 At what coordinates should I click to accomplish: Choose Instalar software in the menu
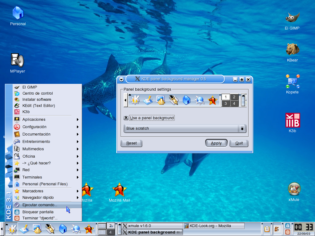click(x=47, y=100)
